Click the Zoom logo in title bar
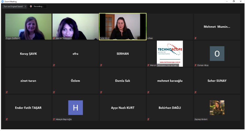Viewport: 245px width, 131px height. click(x=2, y=1)
